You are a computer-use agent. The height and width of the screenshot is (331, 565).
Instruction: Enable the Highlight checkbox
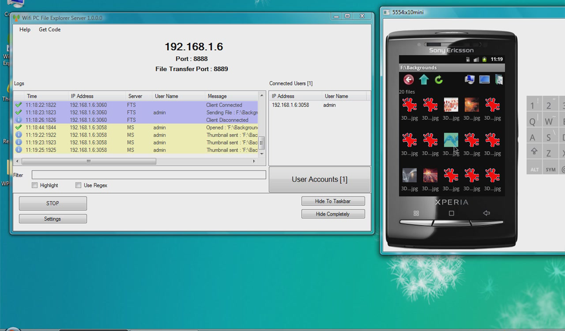34,185
